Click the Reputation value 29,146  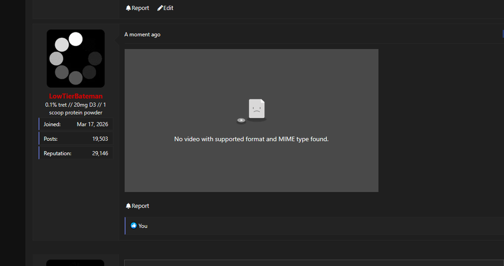point(100,153)
